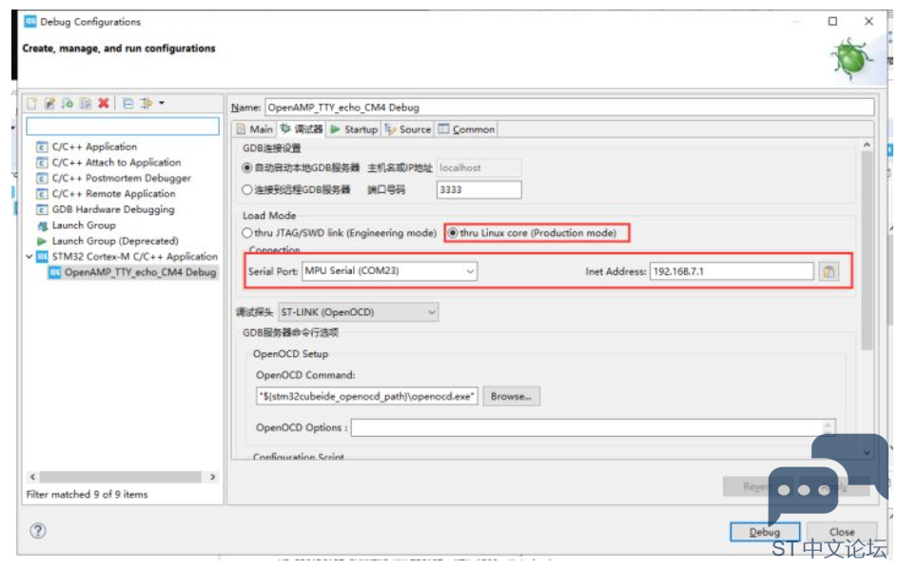The width and height of the screenshot is (899, 571).
Task: Delete selected configuration with red X icon
Action: click(x=103, y=103)
